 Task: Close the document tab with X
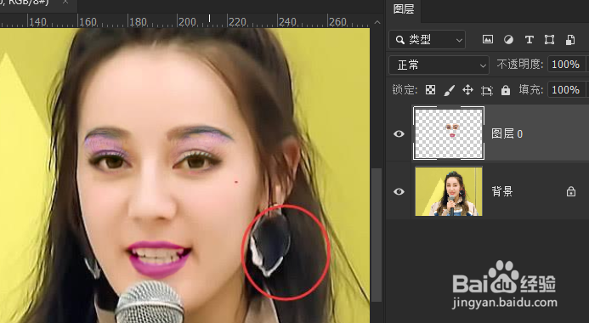[65, 2]
